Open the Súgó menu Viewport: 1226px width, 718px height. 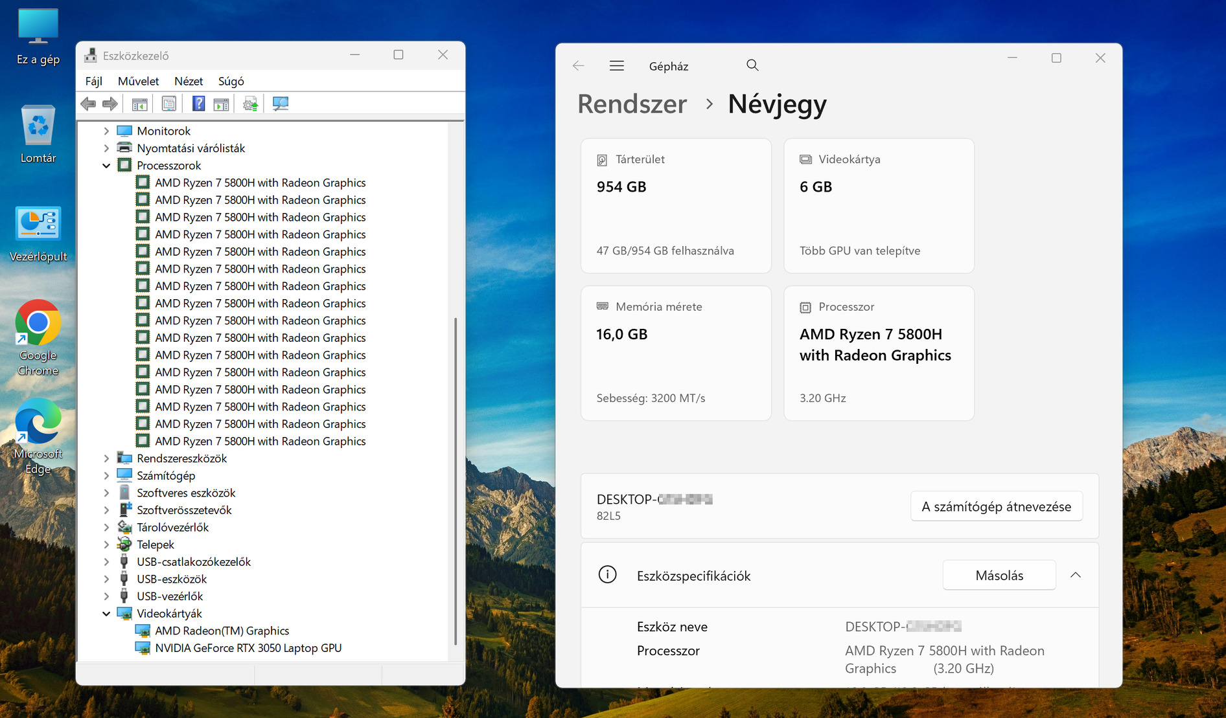coord(231,81)
